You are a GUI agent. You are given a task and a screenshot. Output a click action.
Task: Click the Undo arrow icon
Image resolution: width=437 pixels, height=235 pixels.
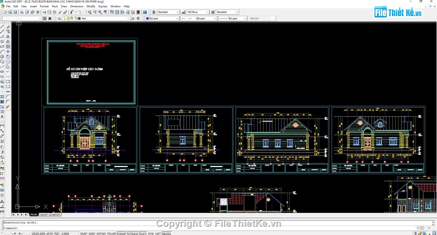(x=72, y=12)
